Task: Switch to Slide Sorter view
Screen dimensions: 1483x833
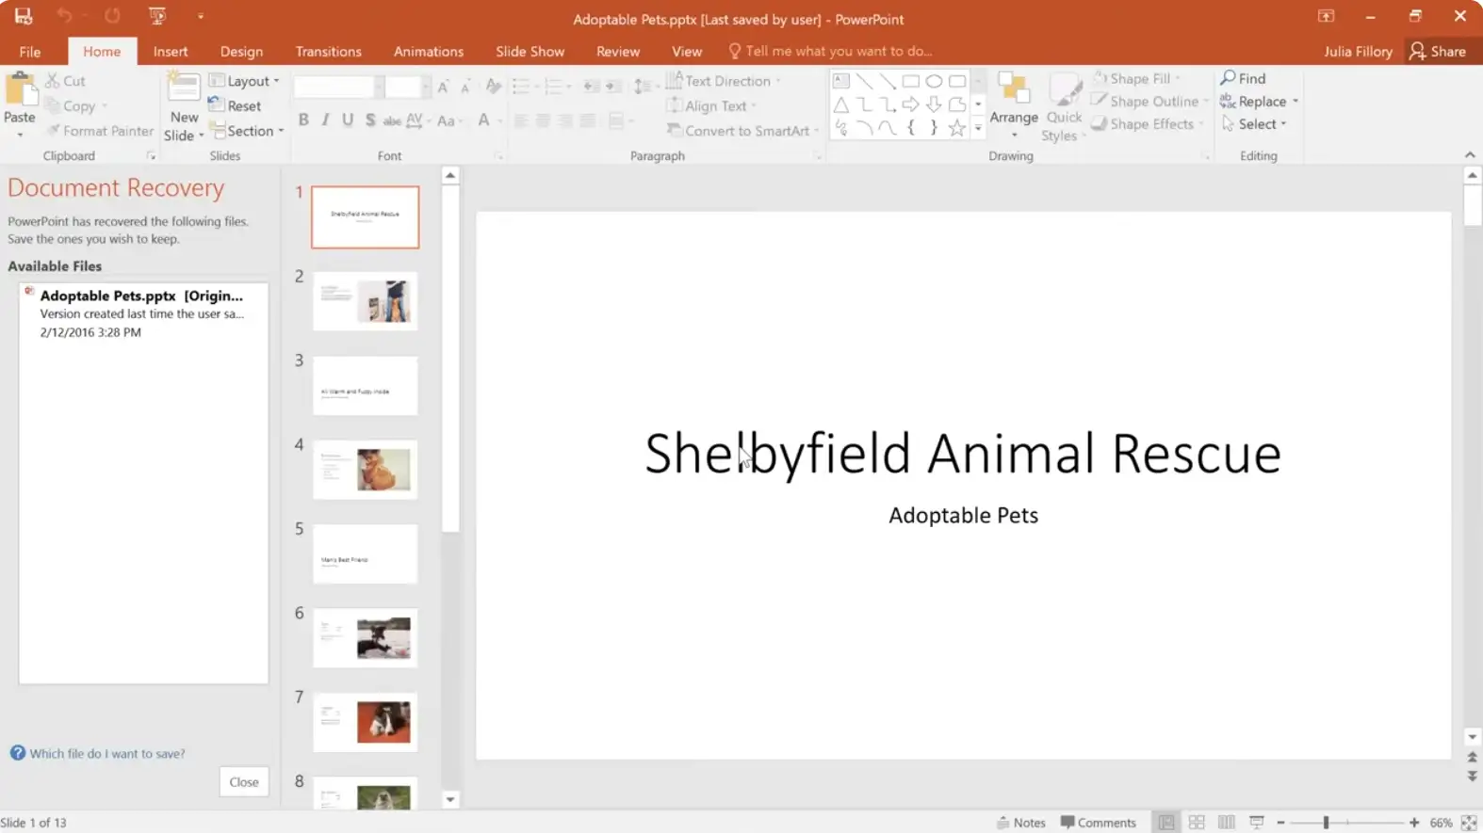Action: pyautogui.click(x=1197, y=822)
